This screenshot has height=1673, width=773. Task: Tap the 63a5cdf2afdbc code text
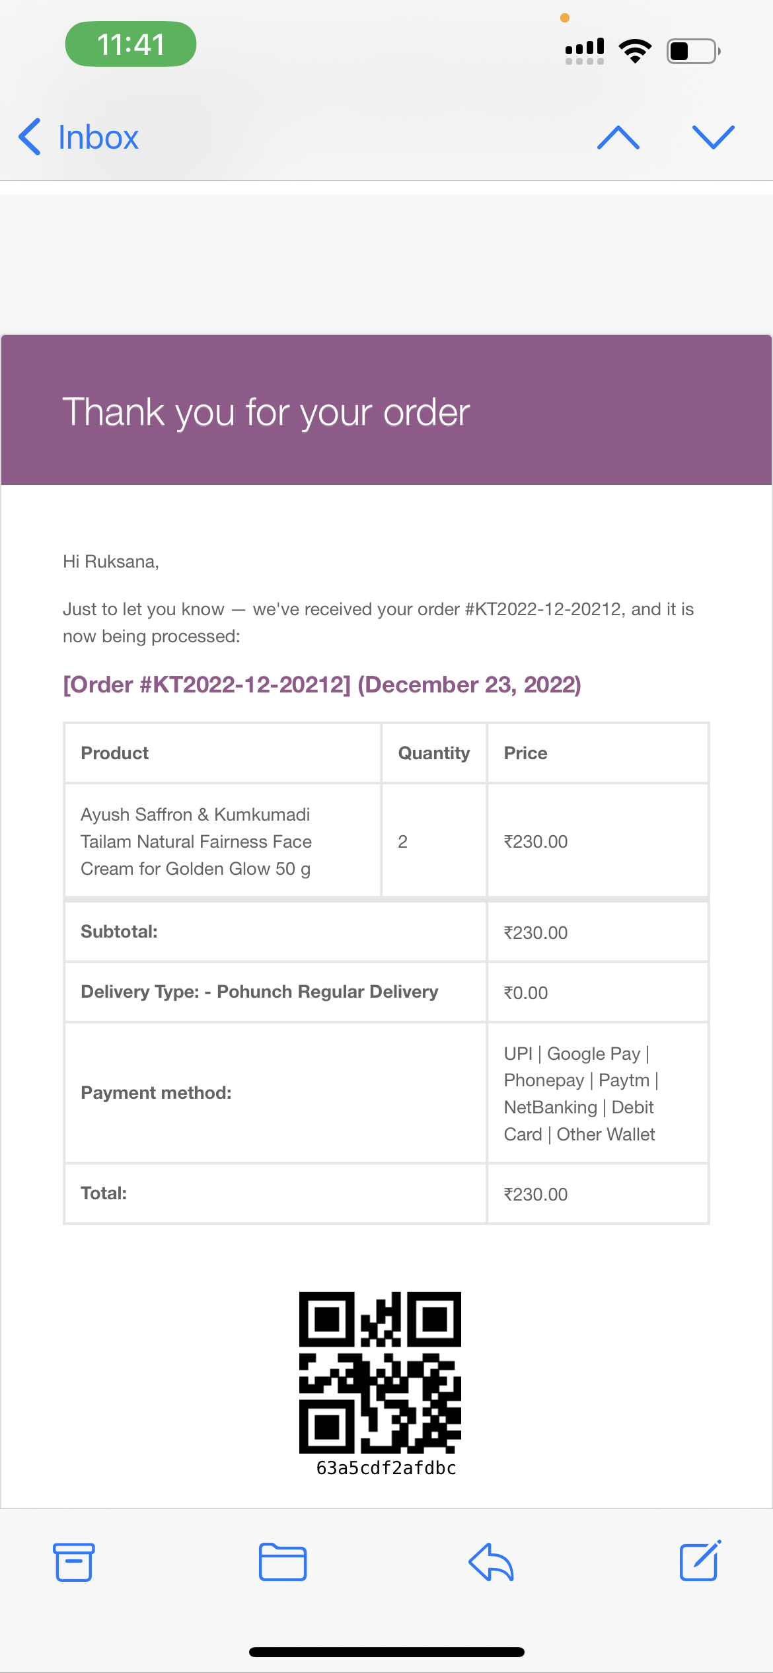[386, 1468]
